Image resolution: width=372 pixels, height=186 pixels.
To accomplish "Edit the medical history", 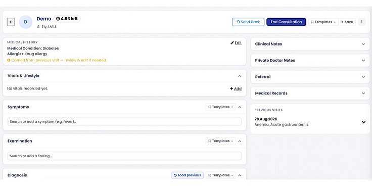I will click(x=236, y=43).
